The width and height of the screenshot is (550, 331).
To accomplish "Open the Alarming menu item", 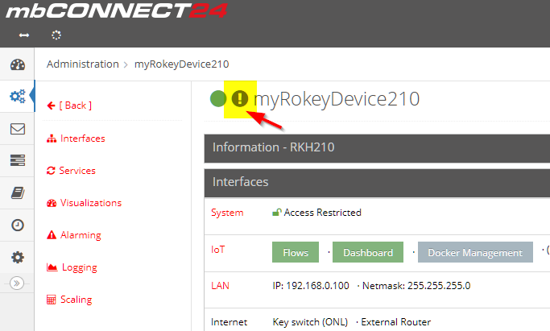I will click(x=74, y=235).
